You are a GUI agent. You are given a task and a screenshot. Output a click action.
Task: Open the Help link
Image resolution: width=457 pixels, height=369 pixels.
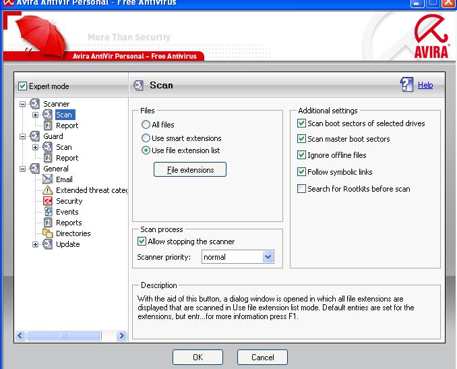coord(425,85)
